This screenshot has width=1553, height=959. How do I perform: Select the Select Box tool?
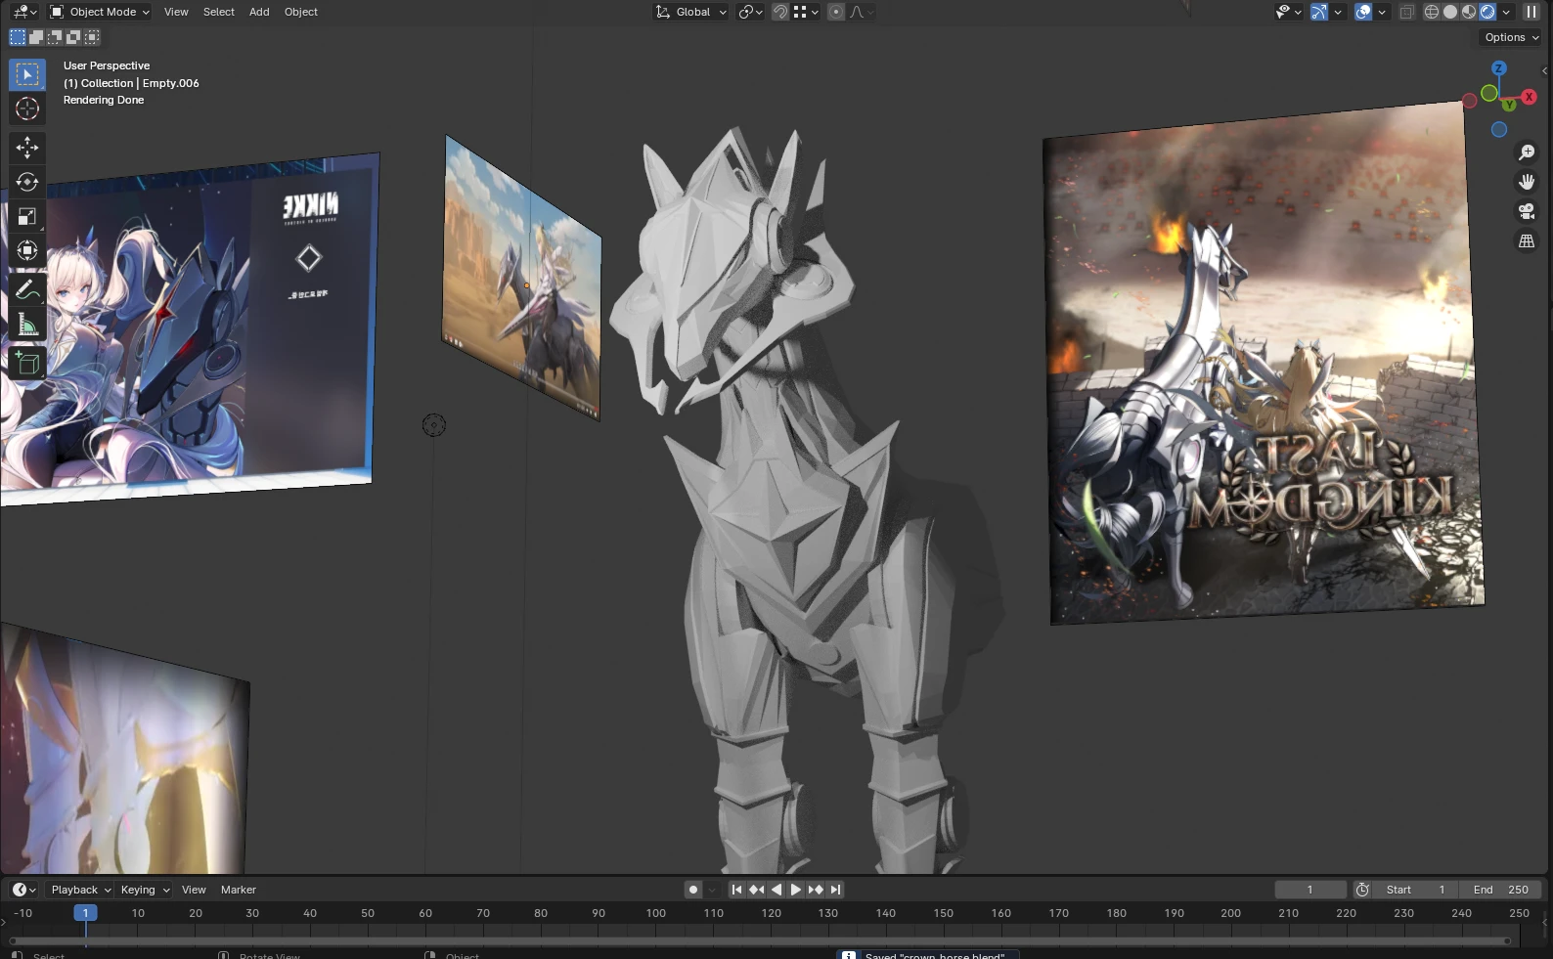pyautogui.click(x=27, y=74)
